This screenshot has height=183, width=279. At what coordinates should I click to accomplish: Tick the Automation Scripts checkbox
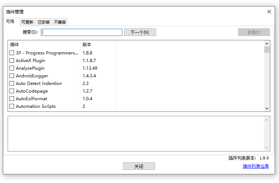pos(12,106)
